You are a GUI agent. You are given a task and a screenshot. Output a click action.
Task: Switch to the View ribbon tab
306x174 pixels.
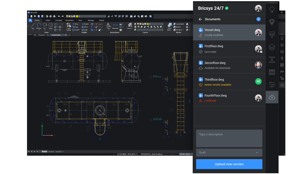(x=80, y=20)
